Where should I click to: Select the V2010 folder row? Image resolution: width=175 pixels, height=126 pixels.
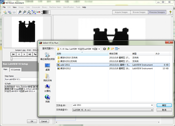point(113,58)
